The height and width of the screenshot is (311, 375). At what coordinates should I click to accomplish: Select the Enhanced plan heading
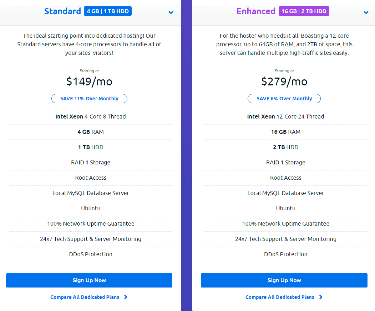(256, 11)
